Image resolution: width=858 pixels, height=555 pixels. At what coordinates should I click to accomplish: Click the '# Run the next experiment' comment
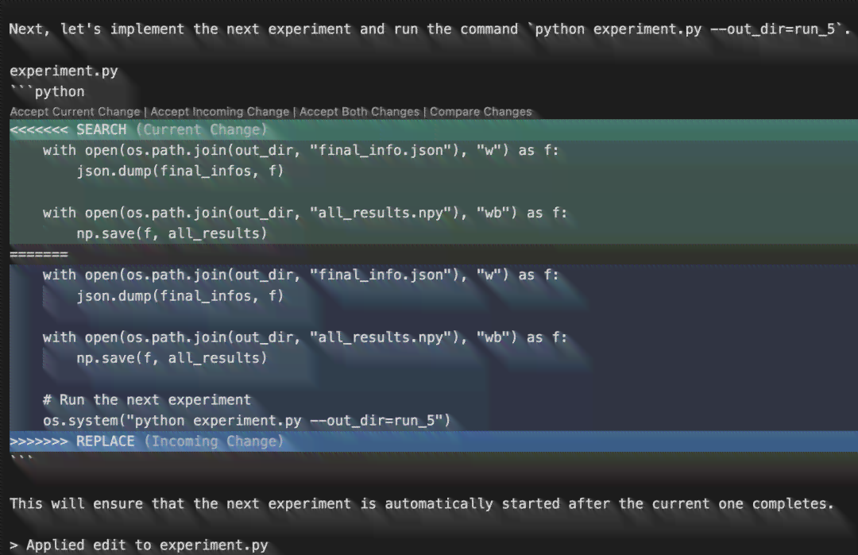pos(147,399)
